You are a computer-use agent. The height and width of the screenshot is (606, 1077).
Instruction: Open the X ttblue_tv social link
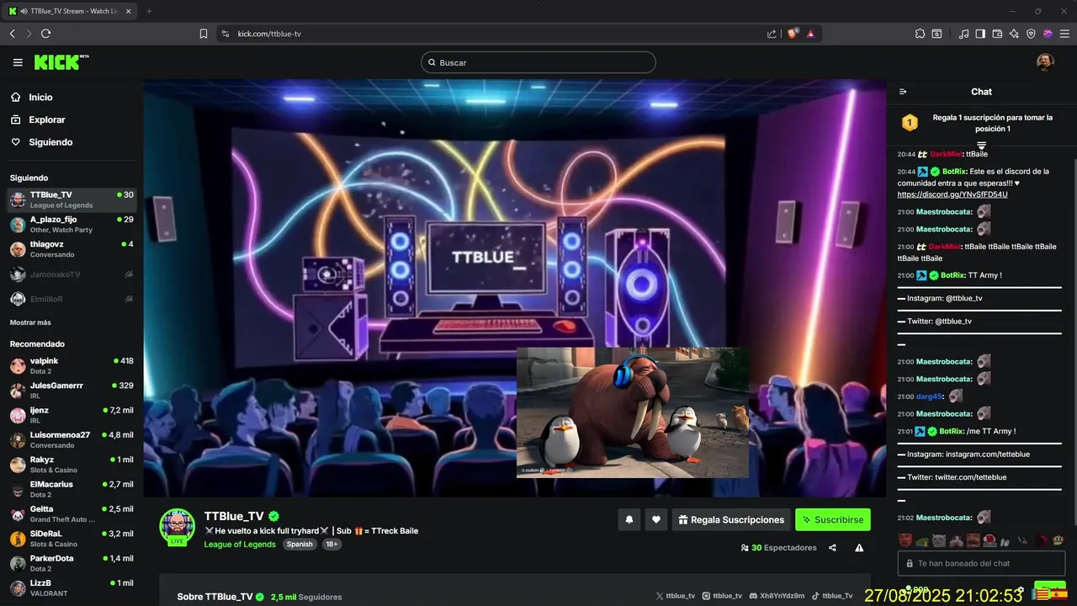(676, 596)
